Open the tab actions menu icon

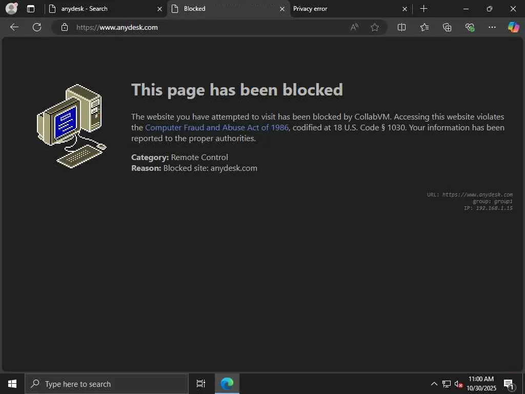[x=30, y=9]
